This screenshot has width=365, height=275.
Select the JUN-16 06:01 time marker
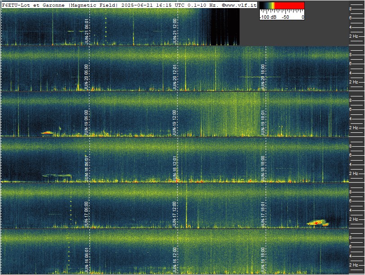coord(87,260)
